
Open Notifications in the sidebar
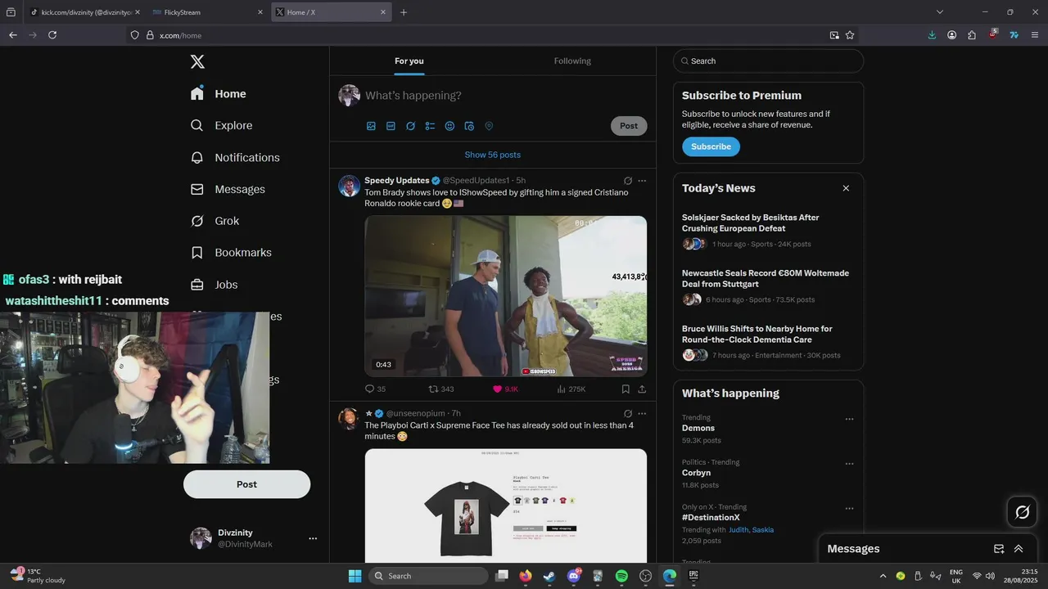click(x=235, y=157)
